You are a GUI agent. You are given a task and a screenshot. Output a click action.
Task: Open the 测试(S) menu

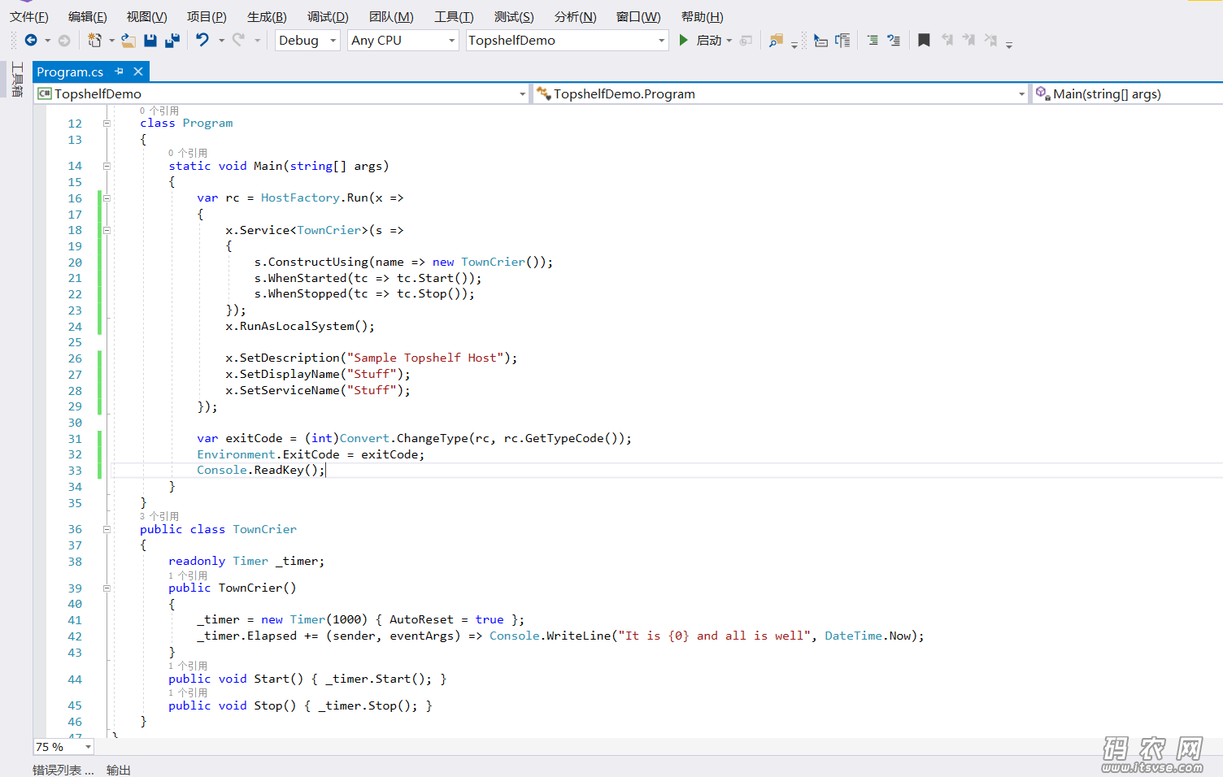(x=514, y=16)
